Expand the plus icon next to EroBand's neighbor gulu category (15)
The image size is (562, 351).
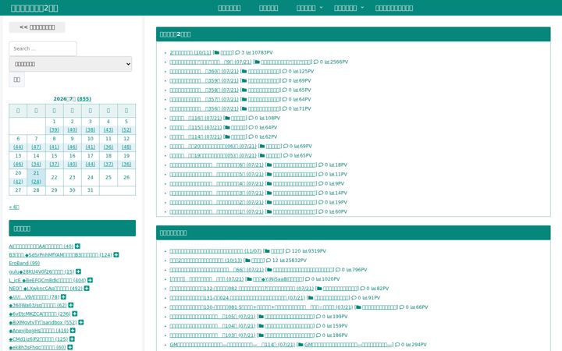click(79, 271)
